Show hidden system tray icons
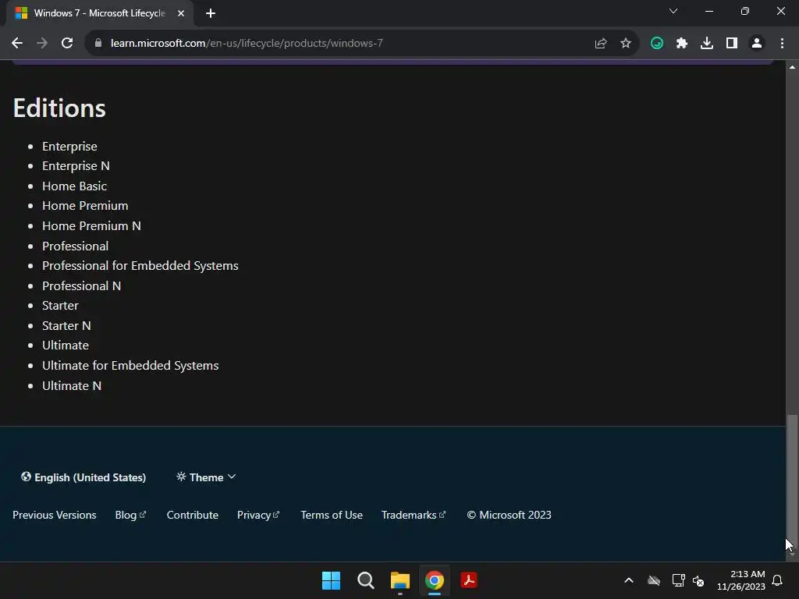The height and width of the screenshot is (599, 799). coord(629,580)
